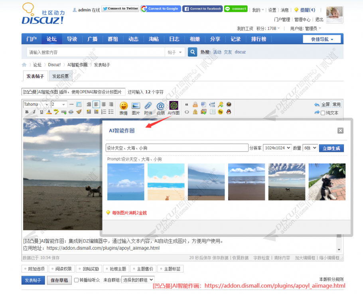Switch to the 发起投票 tab
Image resolution: width=363 pixels, height=294 pixels.
click(61, 75)
